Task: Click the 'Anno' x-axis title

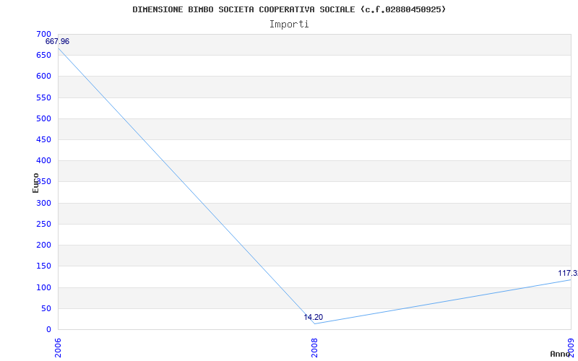Action: point(560,354)
